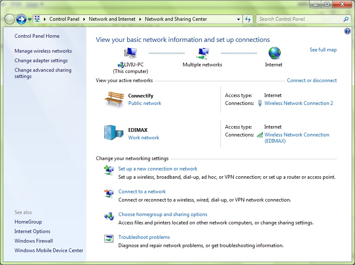
Task: Go to Control Panel Home
Action: point(37,36)
